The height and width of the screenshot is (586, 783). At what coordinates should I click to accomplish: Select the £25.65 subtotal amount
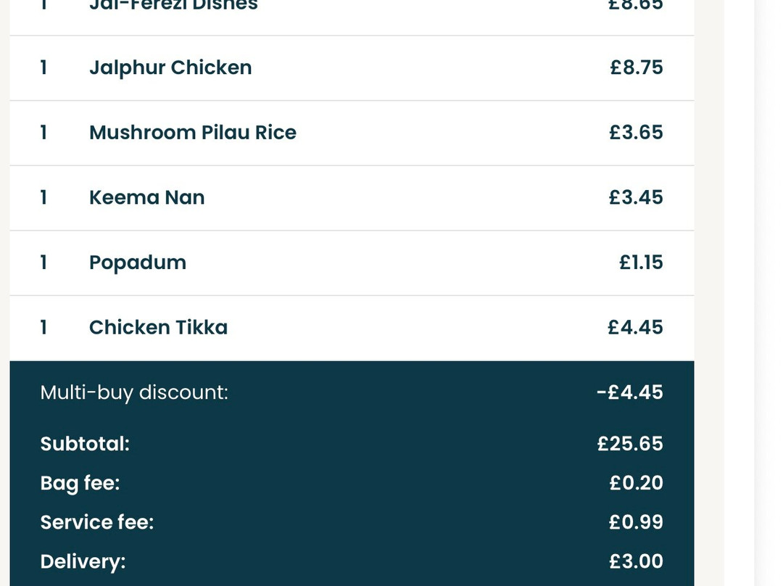[x=630, y=444]
